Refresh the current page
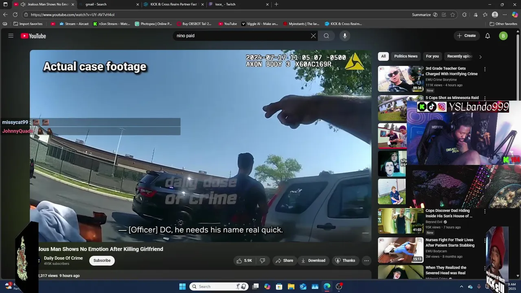The width and height of the screenshot is (521, 293). (x=15, y=15)
